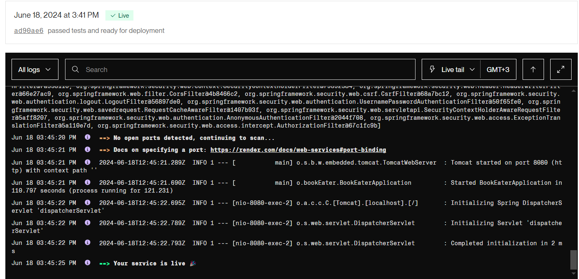Image resolution: width=579 pixels, height=279 pixels.
Task: Click info icon on 'Tomcat started on port 8080' log
Action: point(87,163)
